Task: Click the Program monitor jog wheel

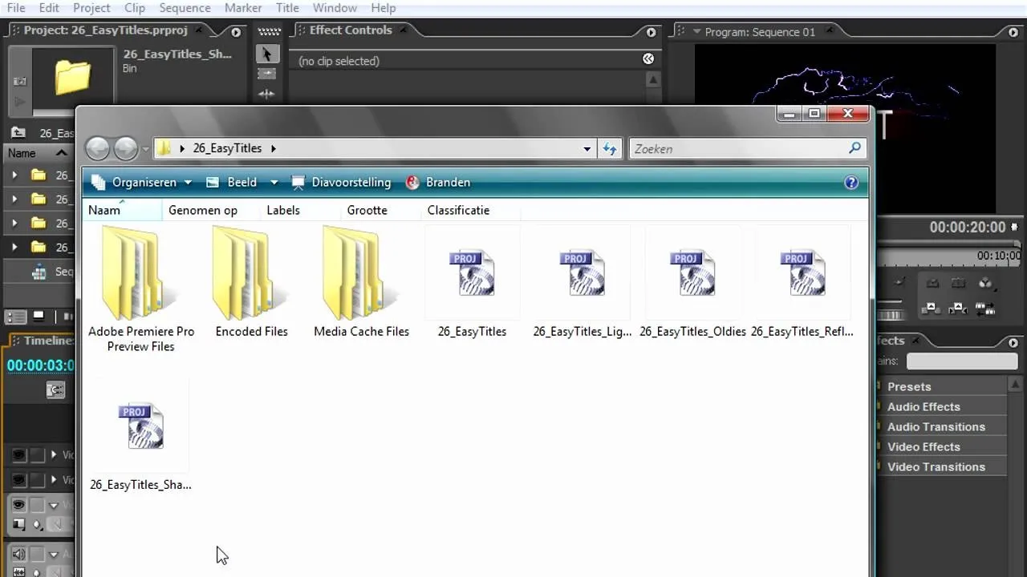Action: click(891, 316)
